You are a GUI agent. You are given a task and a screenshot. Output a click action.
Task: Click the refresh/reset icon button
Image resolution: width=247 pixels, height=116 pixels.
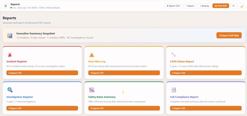[x=233, y=6]
